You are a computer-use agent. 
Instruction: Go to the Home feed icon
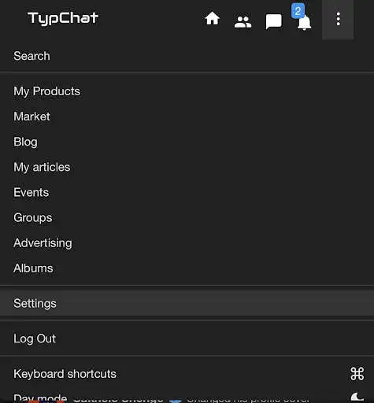212,19
